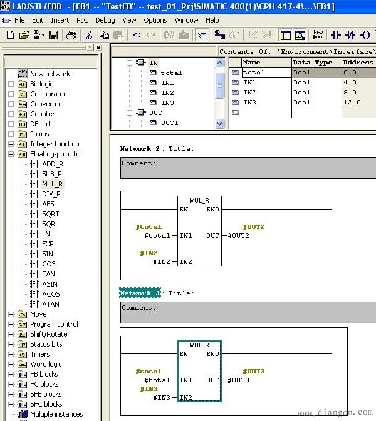This screenshot has width=376, height=421.
Task: Insert a normally closed contact
Action: (x=350, y=35)
